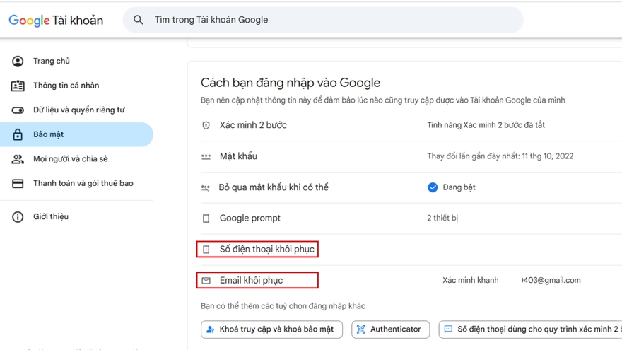Click the recovery email 'Xác minh khanh' text
This screenshot has height=350, width=622.
tap(471, 280)
